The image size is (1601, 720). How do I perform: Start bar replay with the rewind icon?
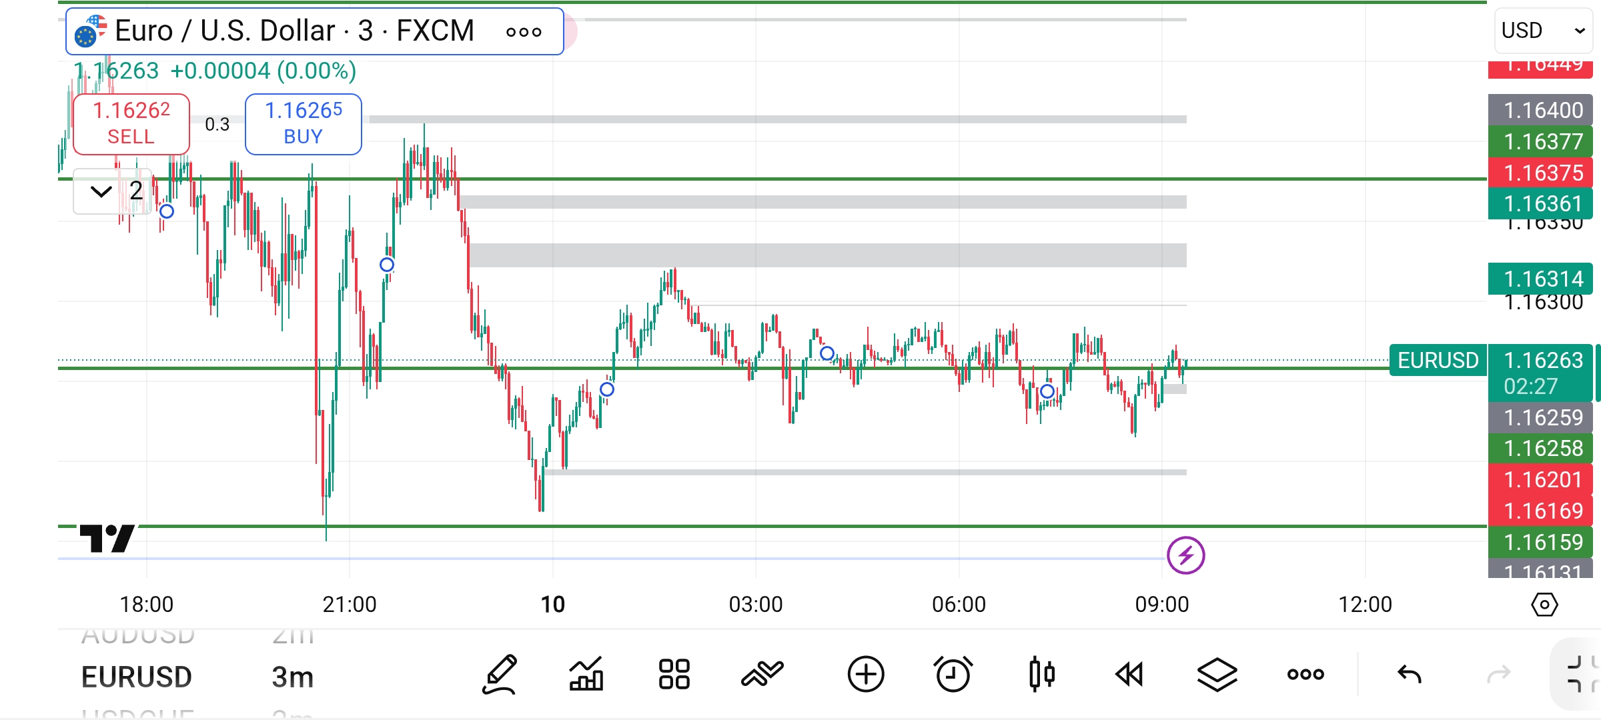pyautogui.click(x=1129, y=675)
